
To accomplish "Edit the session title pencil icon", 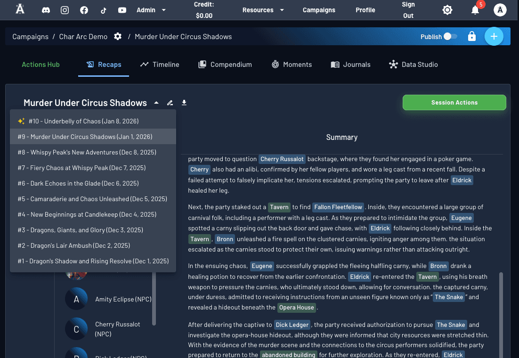I will pos(170,103).
